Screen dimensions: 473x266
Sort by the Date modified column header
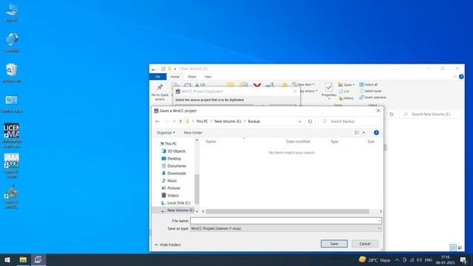pyautogui.click(x=298, y=141)
